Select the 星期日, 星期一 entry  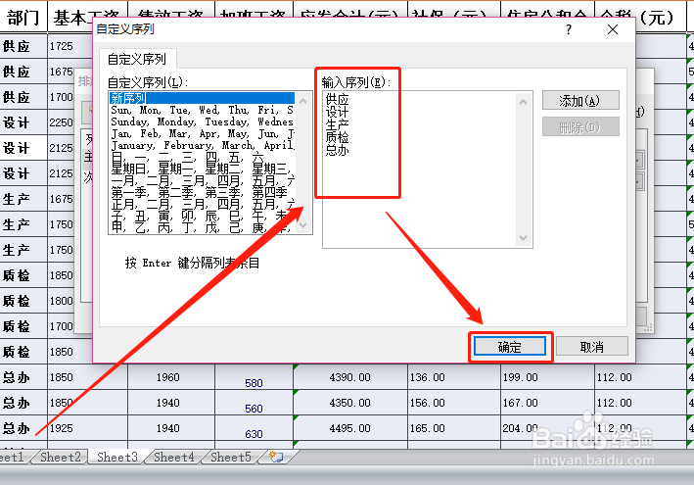point(203,169)
